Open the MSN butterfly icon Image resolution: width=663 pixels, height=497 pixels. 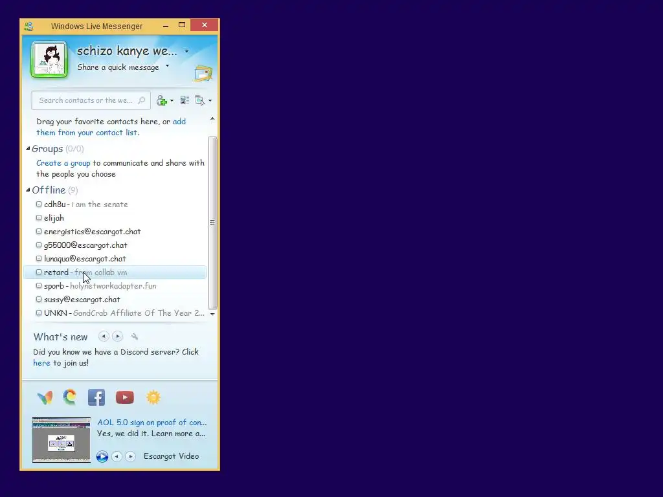pyautogui.click(x=45, y=397)
